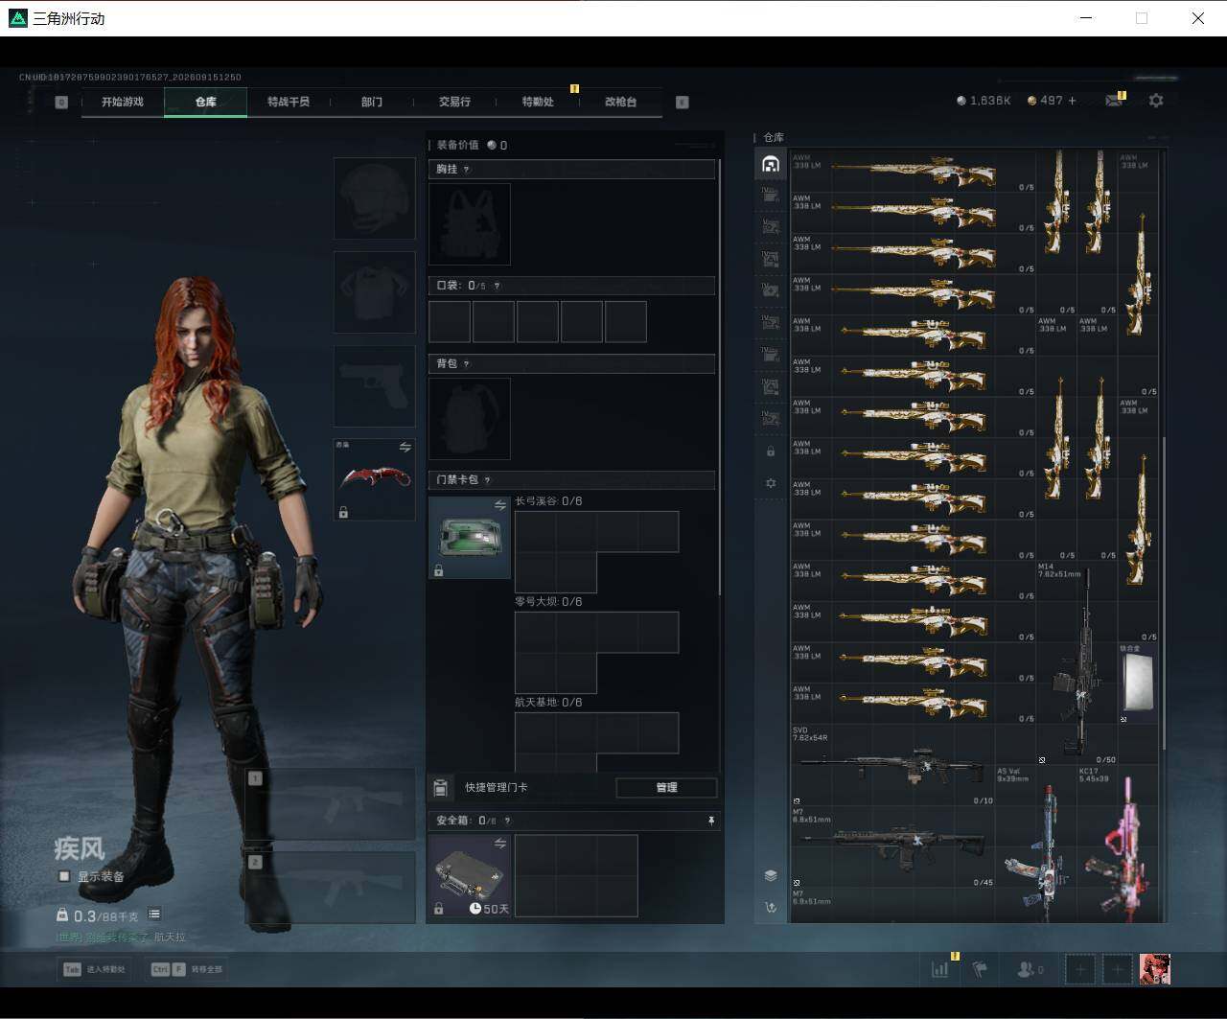Click the E key icon after the tabs
1227x1019 pixels.
[683, 102]
